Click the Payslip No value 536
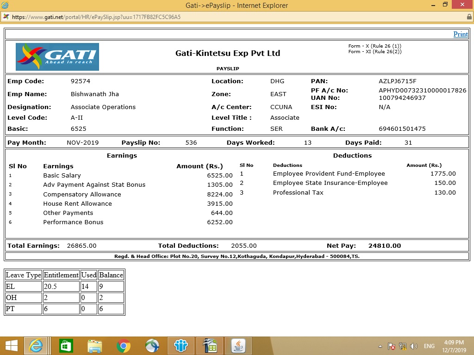Image resolution: width=474 pixels, height=355 pixels. 191,143
